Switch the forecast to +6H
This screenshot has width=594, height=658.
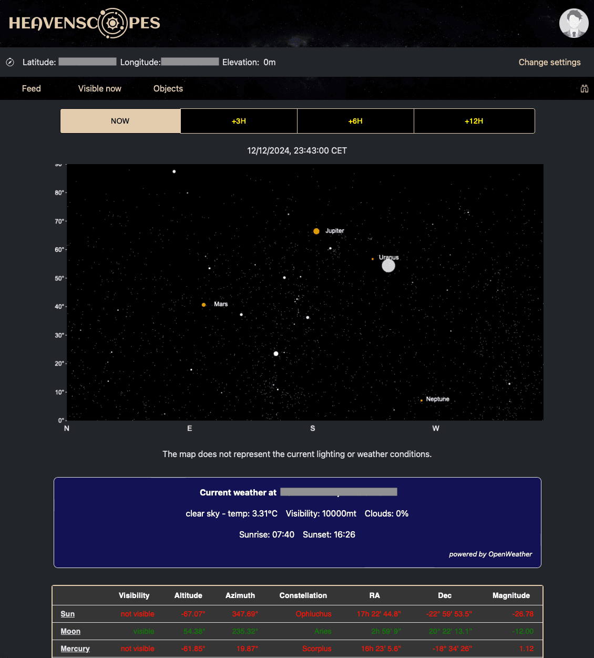(x=355, y=121)
